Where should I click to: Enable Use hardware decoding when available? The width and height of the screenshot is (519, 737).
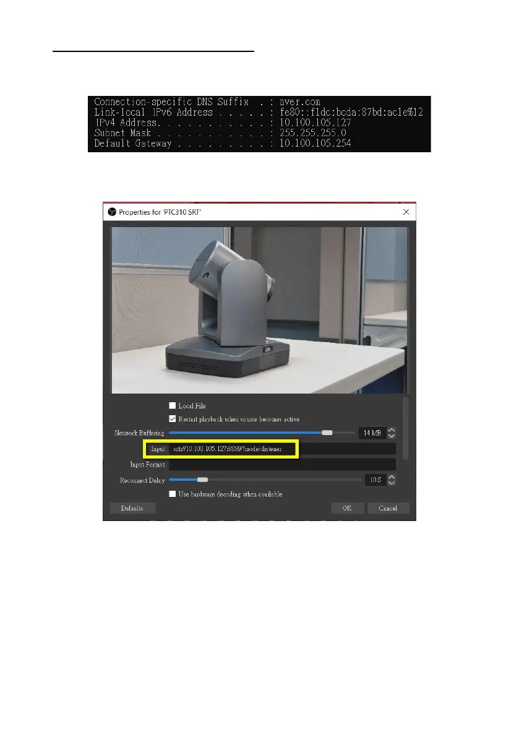(173, 494)
